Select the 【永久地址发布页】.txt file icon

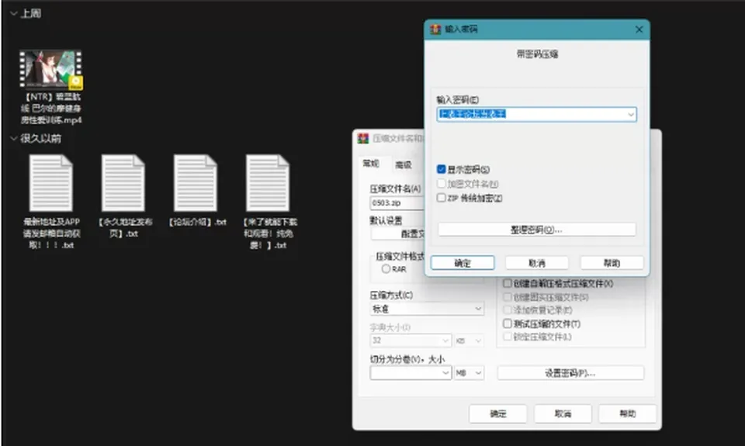[x=123, y=183]
